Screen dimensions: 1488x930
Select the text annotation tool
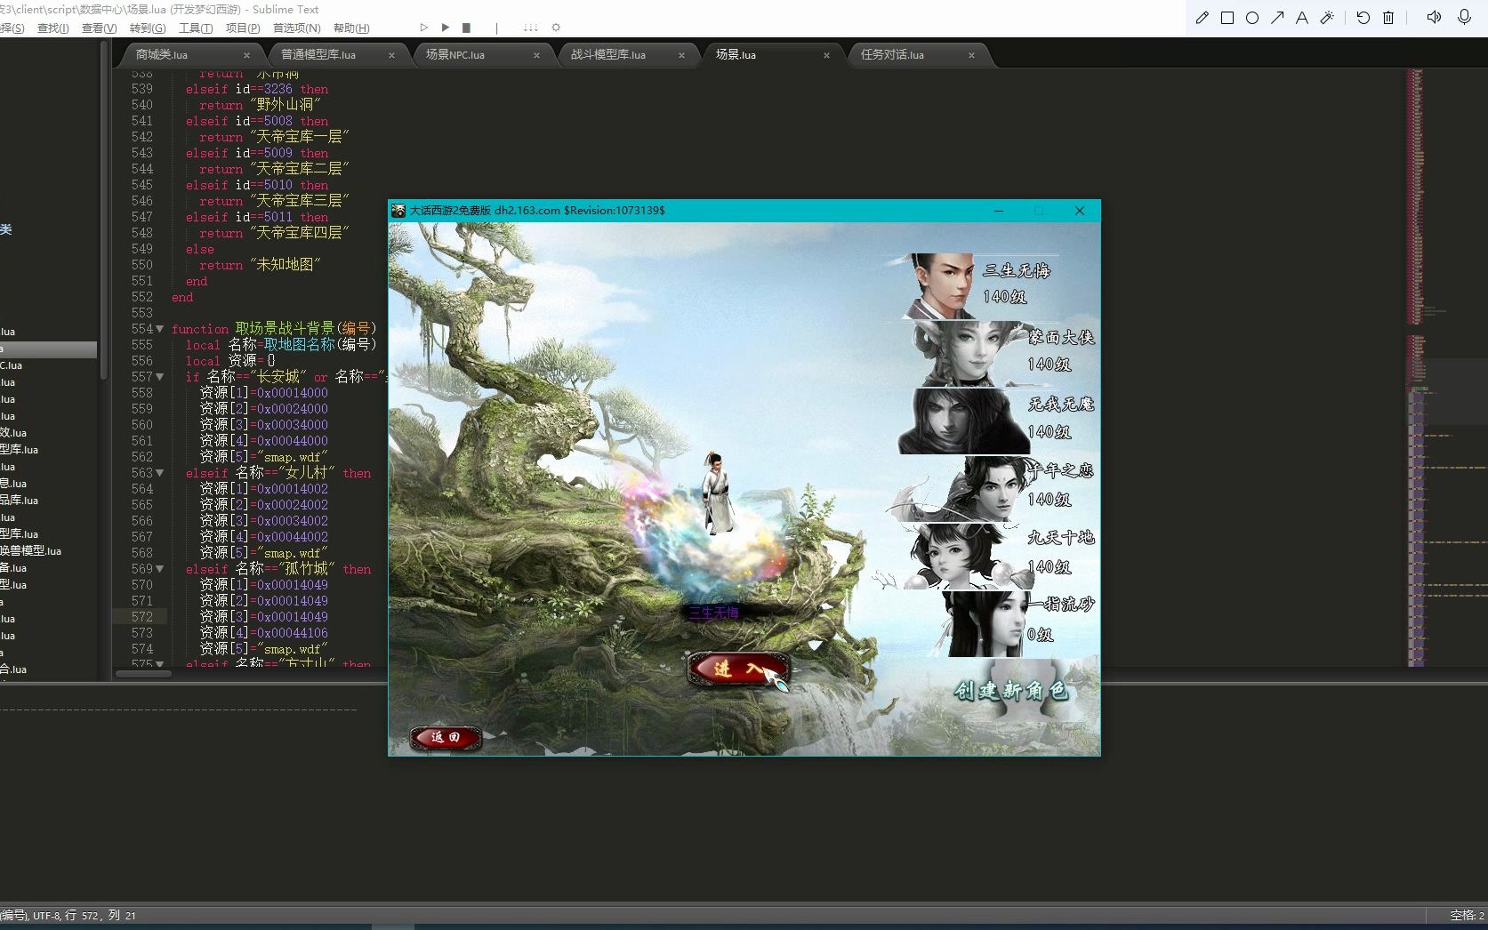click(1302, 18)
